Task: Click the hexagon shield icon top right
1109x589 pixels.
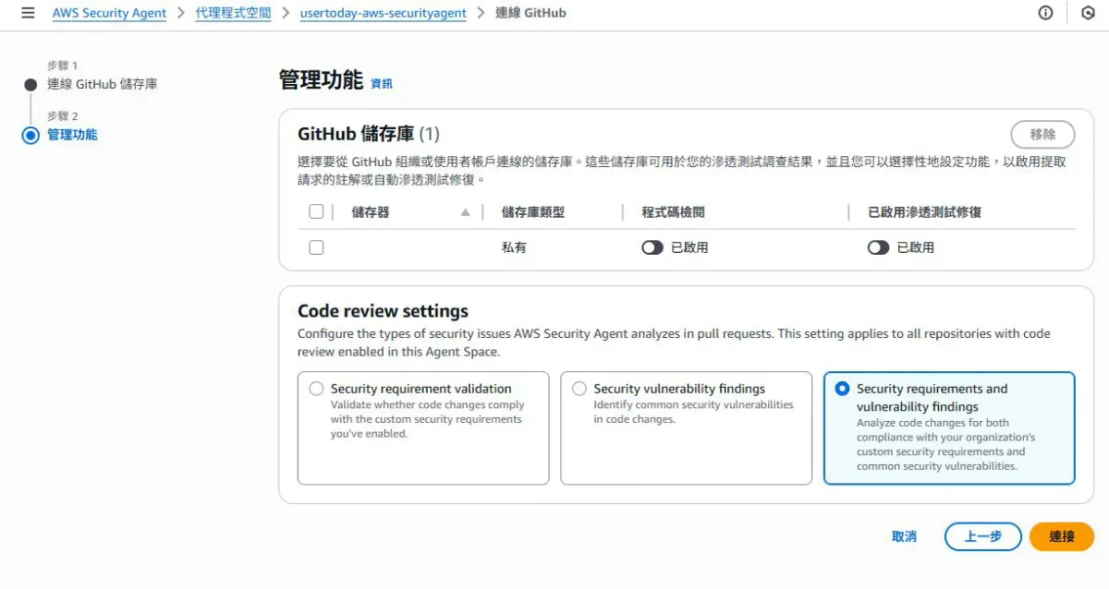Action: 1088,13
